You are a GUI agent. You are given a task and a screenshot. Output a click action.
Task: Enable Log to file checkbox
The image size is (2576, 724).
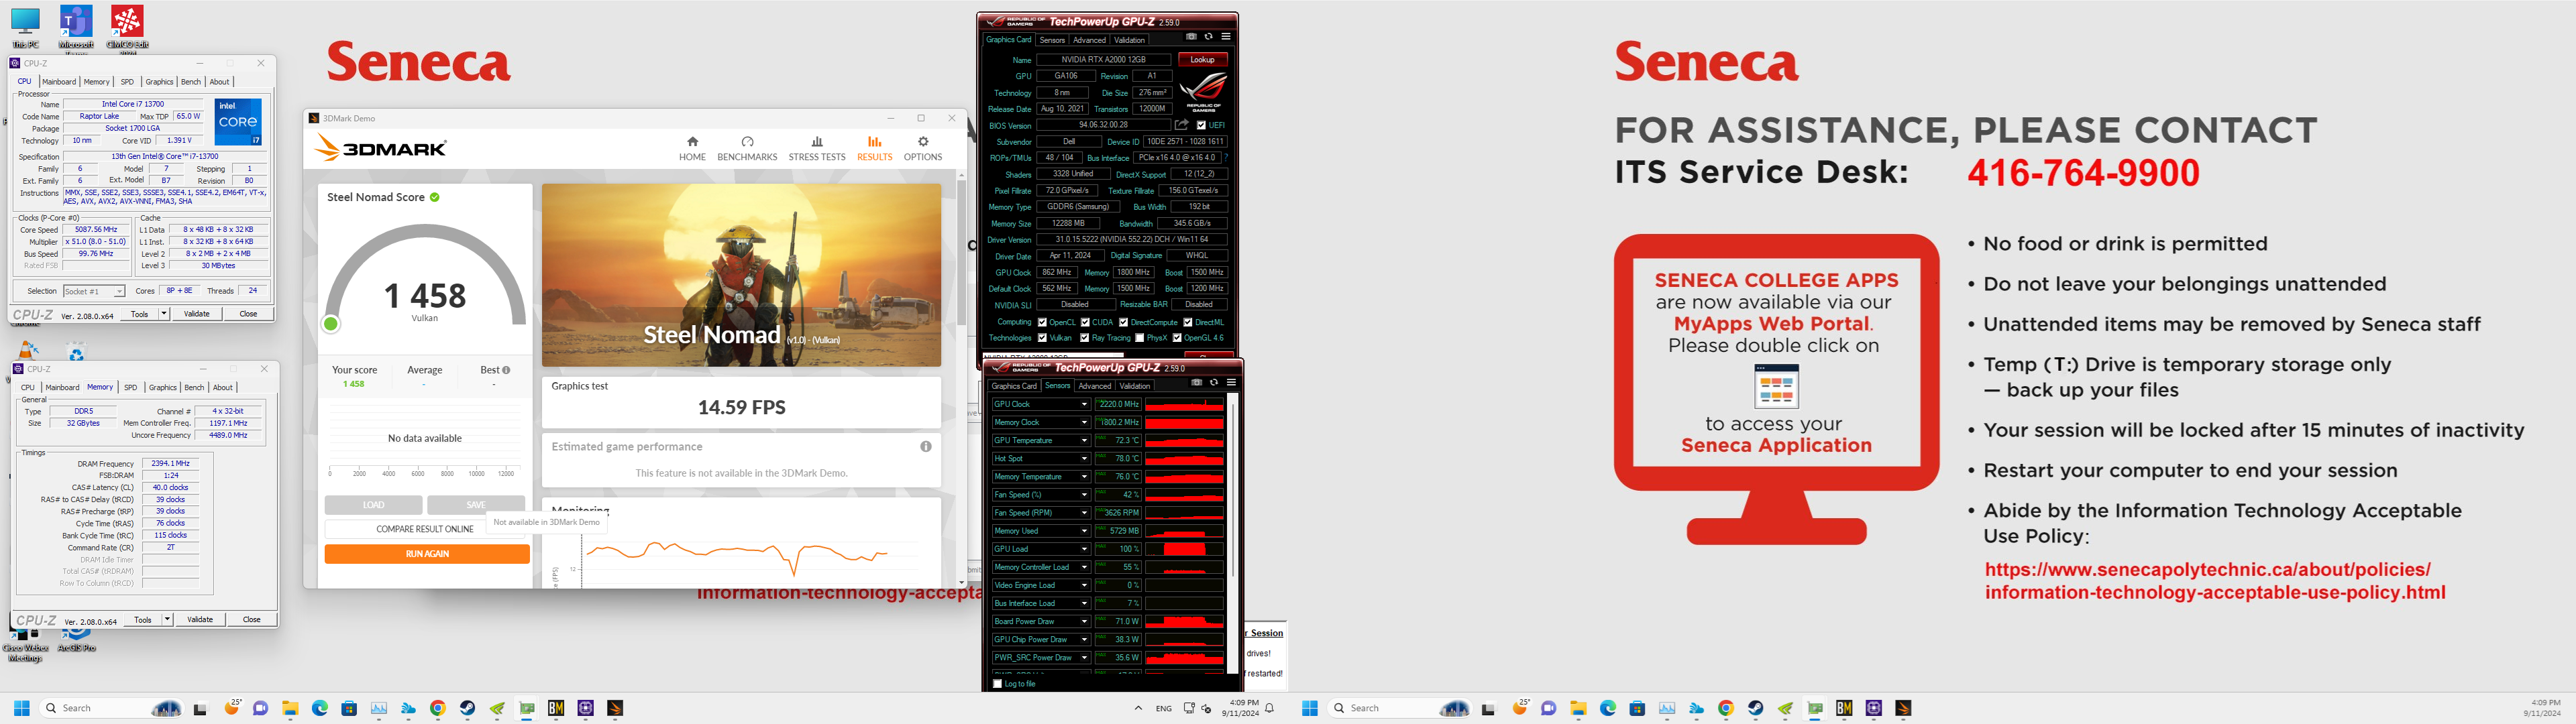click(x=997, y=684)
